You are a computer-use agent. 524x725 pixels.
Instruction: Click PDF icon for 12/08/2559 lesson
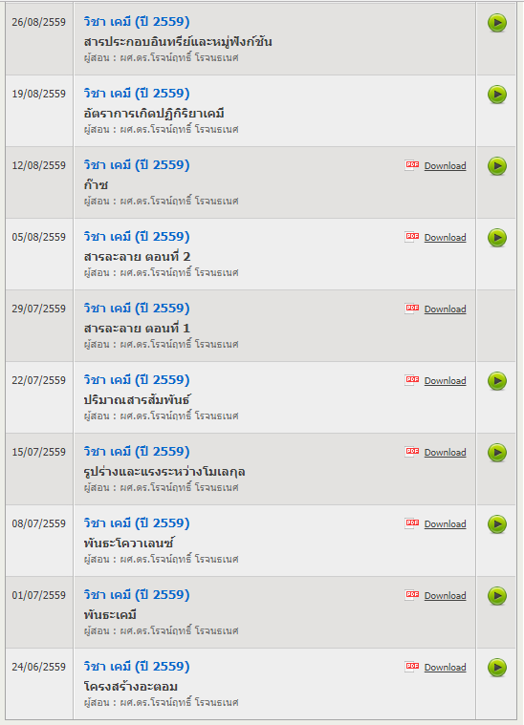pos(411,165)
